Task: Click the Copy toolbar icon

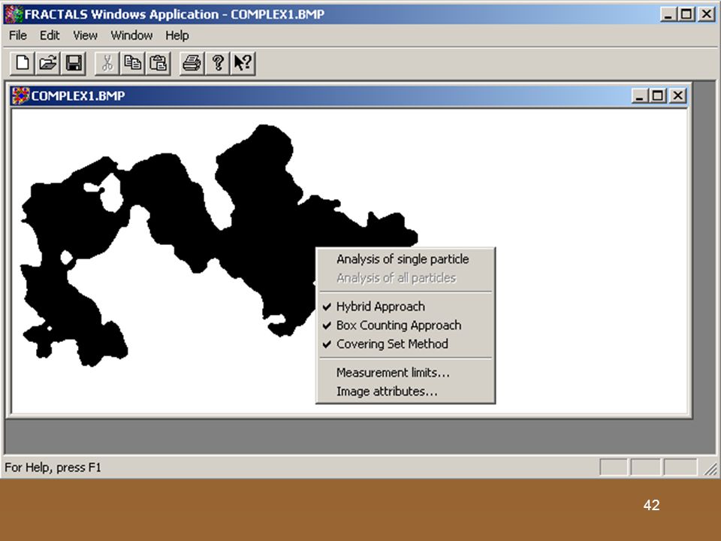Action: click(133, 63)
